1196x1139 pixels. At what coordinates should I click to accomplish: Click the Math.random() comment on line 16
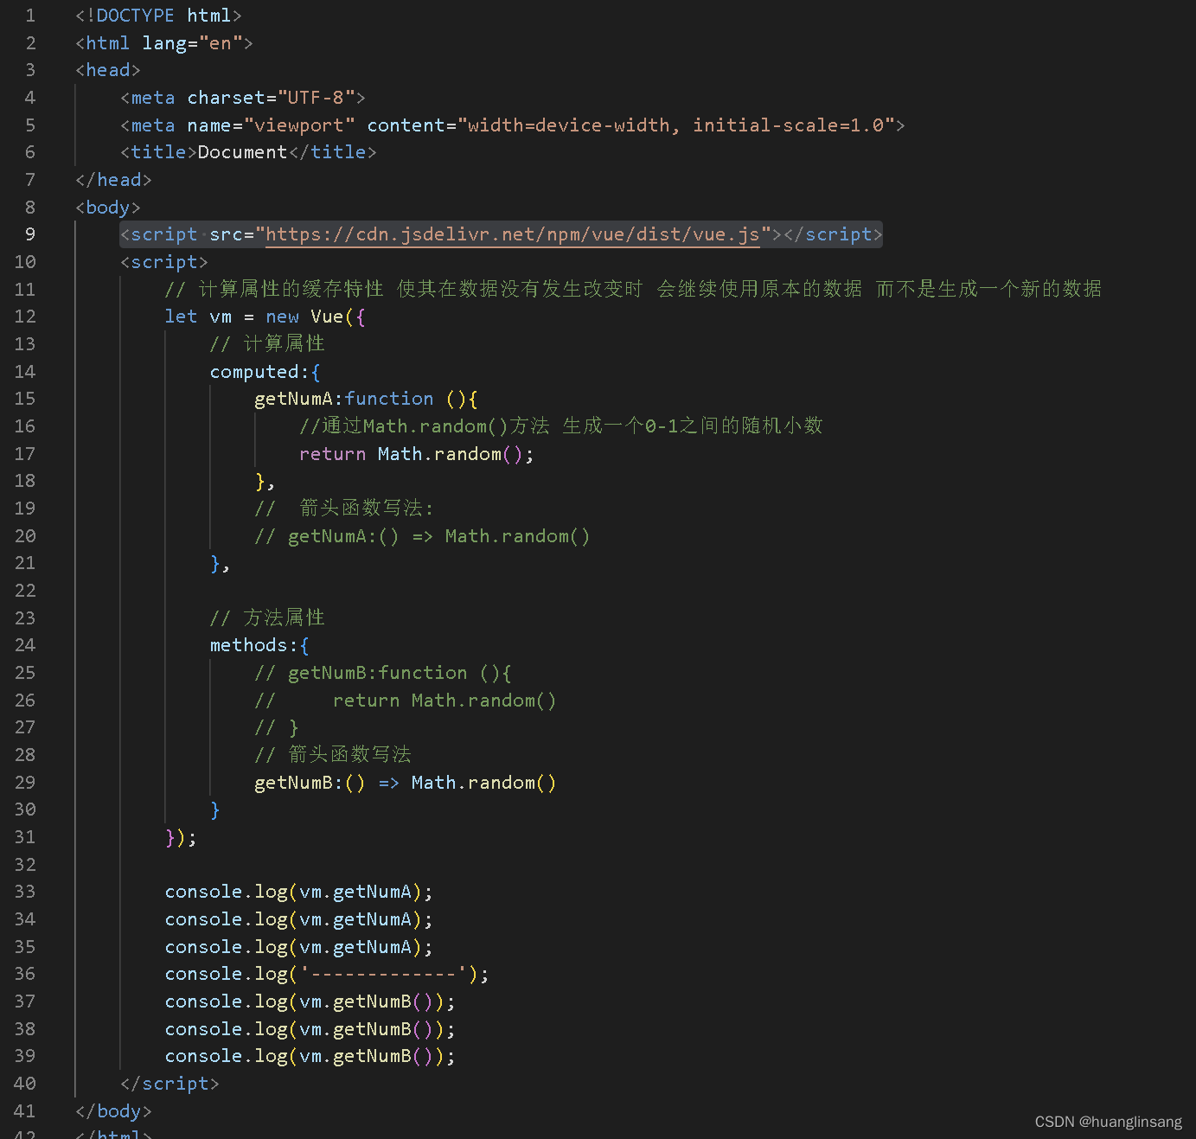click(x=560, y=426)
